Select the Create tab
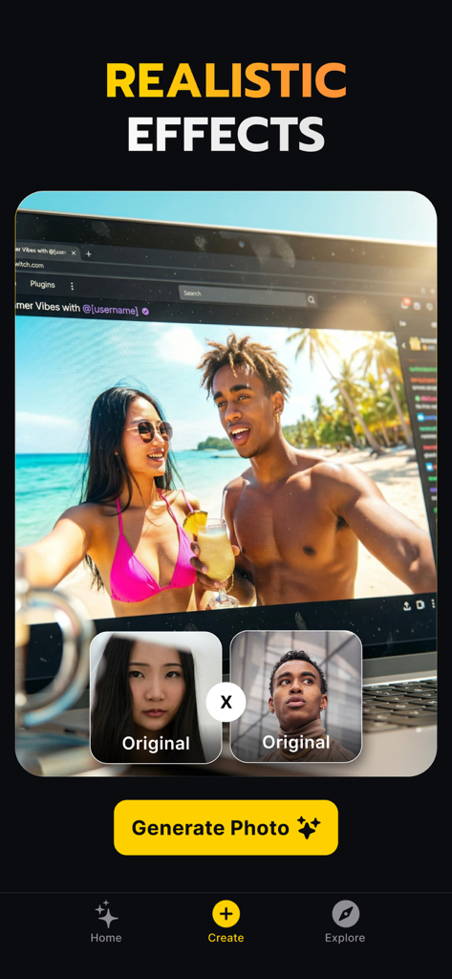Screen dimensions: 452x979 [x=226, y=923]
